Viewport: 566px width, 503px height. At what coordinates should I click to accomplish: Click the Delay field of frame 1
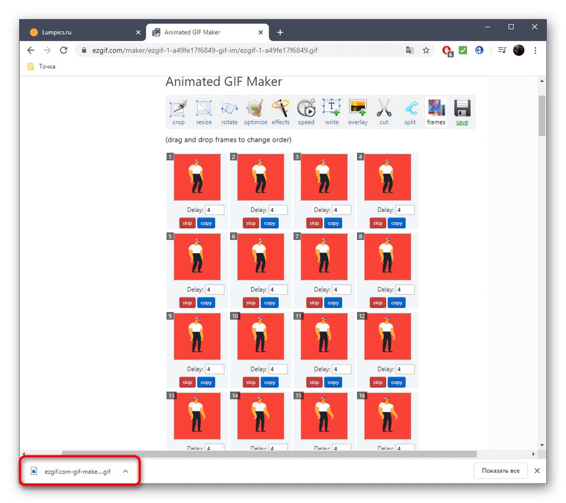pyautogui.click(x=214, y=210)
